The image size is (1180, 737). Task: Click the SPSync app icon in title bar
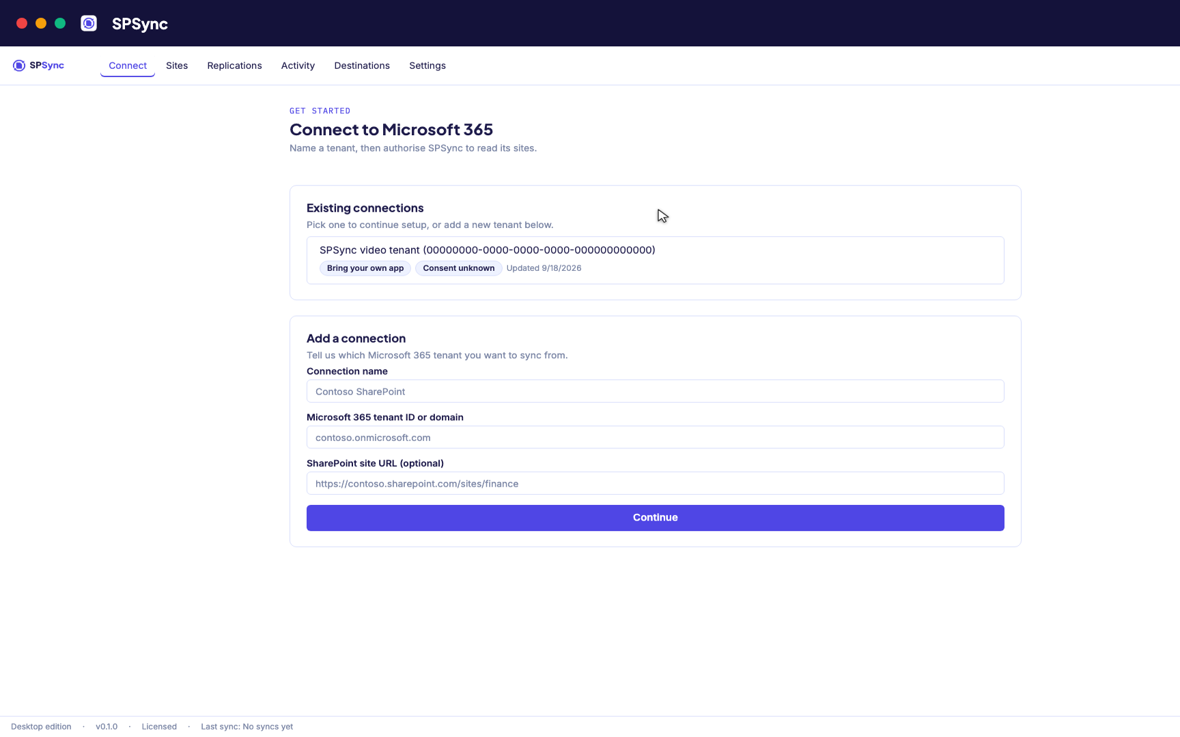89,23
